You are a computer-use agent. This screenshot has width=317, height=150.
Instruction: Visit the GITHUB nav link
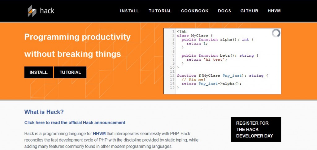tap(249, 11)
